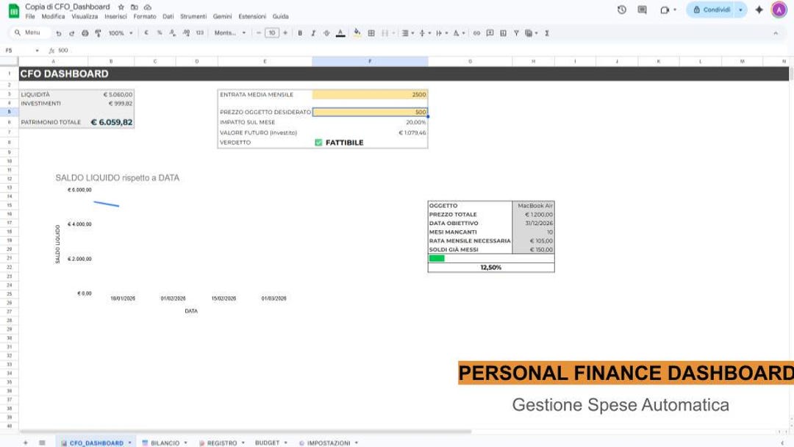The width and height of the screenshot is (794, 447).
Task: Open the Visualizza menu
Action: pos(85,17)
